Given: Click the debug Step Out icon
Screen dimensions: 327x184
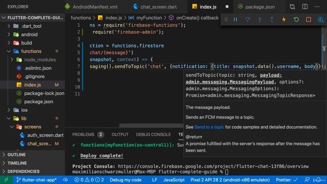Looking at the screenshot, I should click(272, 19).
